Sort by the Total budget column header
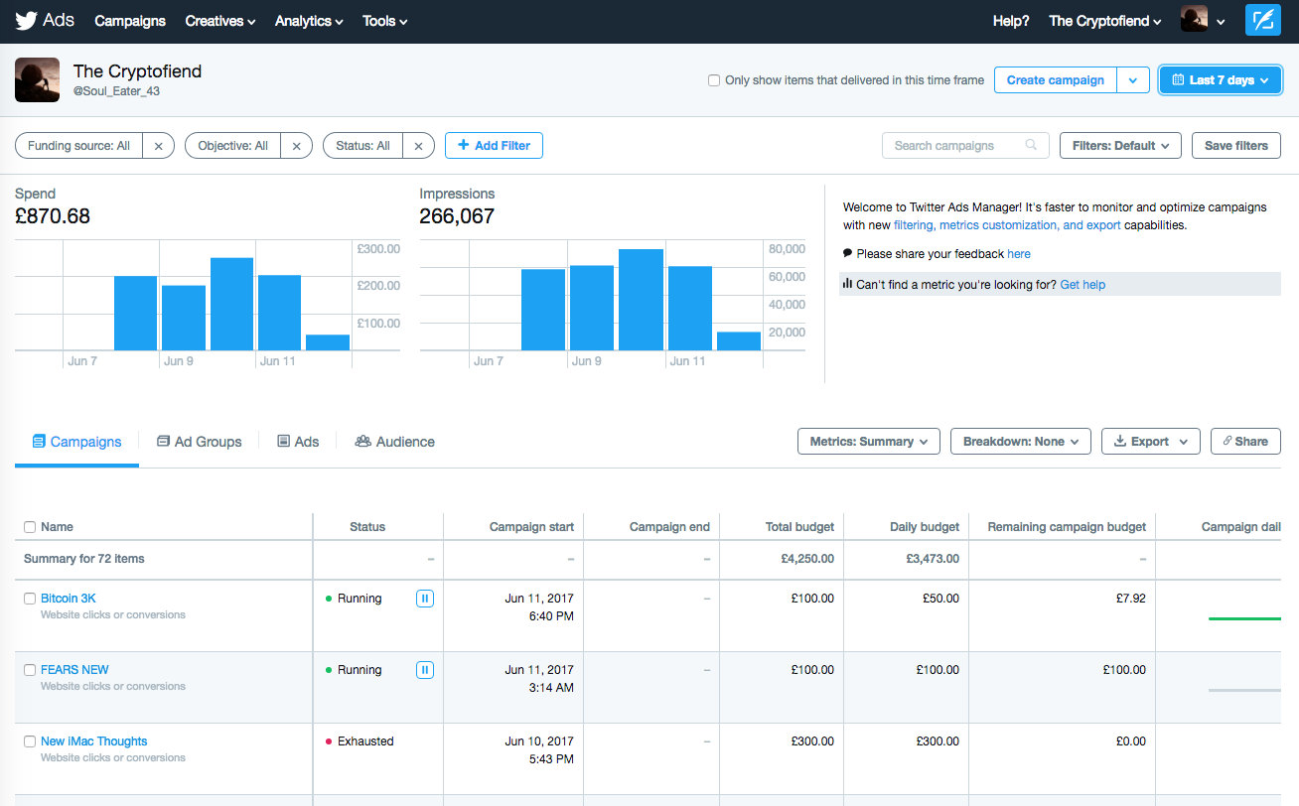1299x806 pixels. coord(799,527)
